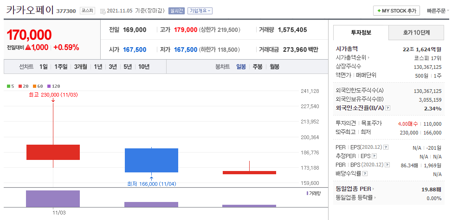
Task: Click the 최저 166,000 (11/04) label
Action: 151,184
